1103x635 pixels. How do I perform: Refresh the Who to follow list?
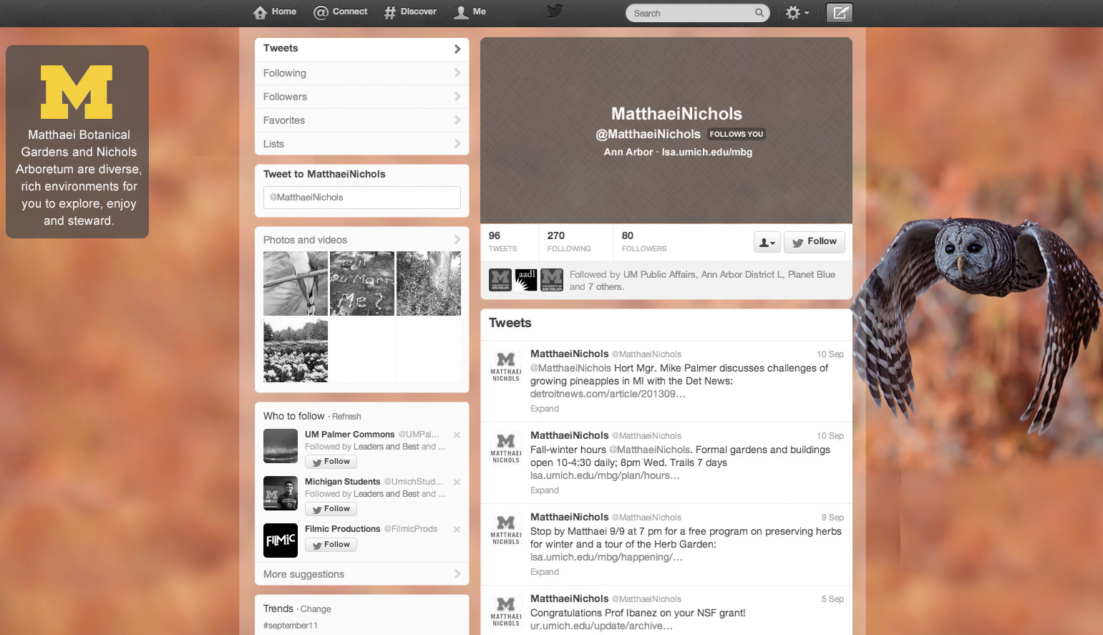[346, 417]
